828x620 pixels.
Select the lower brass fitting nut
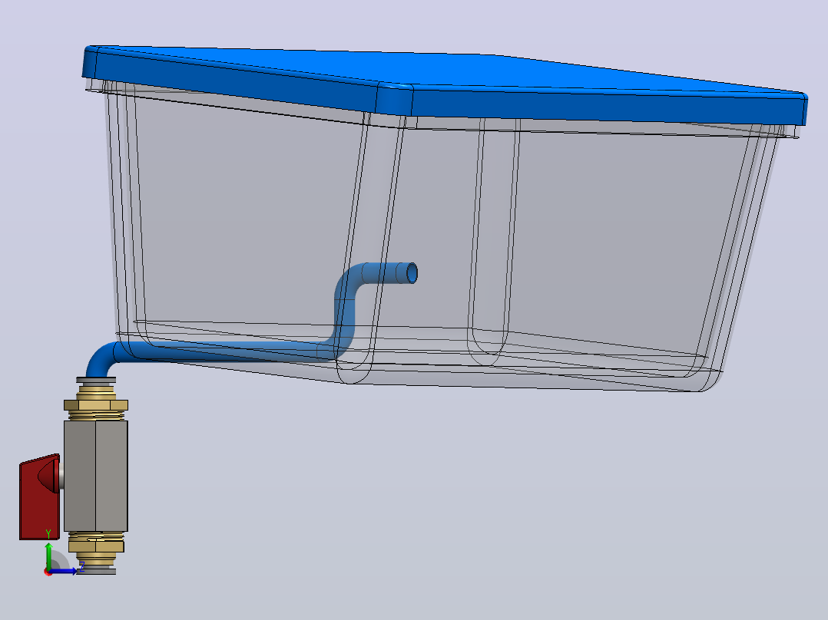point(95,545)
